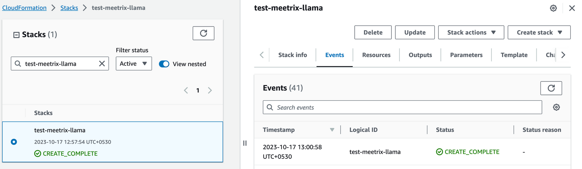Toggle the View nested switch
The height and width of the screenshot is (169, 582).
164,64
